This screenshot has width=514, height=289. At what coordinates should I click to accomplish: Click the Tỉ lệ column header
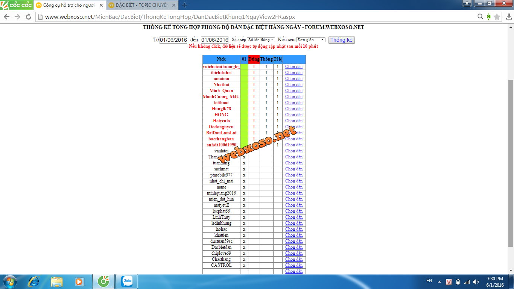[278, 59]
